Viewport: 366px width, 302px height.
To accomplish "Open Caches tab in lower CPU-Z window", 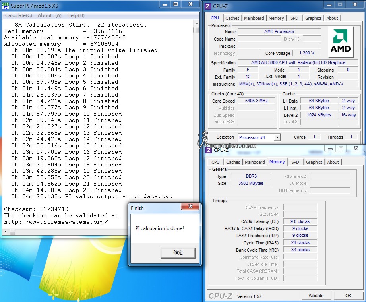I will click(233, 162).
